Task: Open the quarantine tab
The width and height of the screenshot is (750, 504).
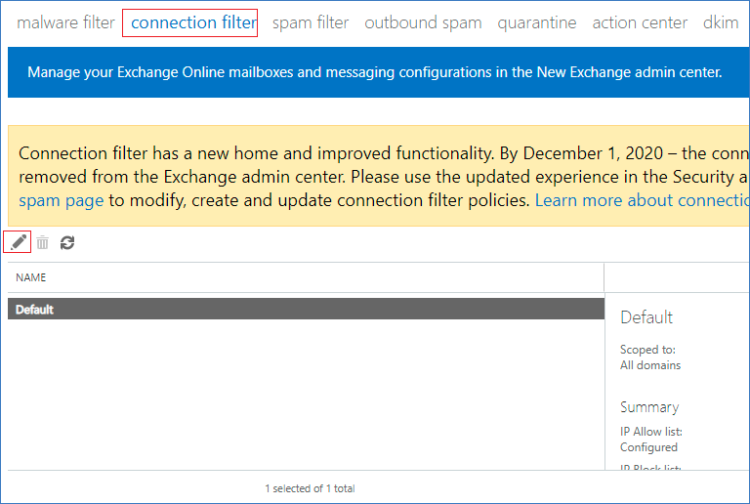Action: (x=537, y=22)
